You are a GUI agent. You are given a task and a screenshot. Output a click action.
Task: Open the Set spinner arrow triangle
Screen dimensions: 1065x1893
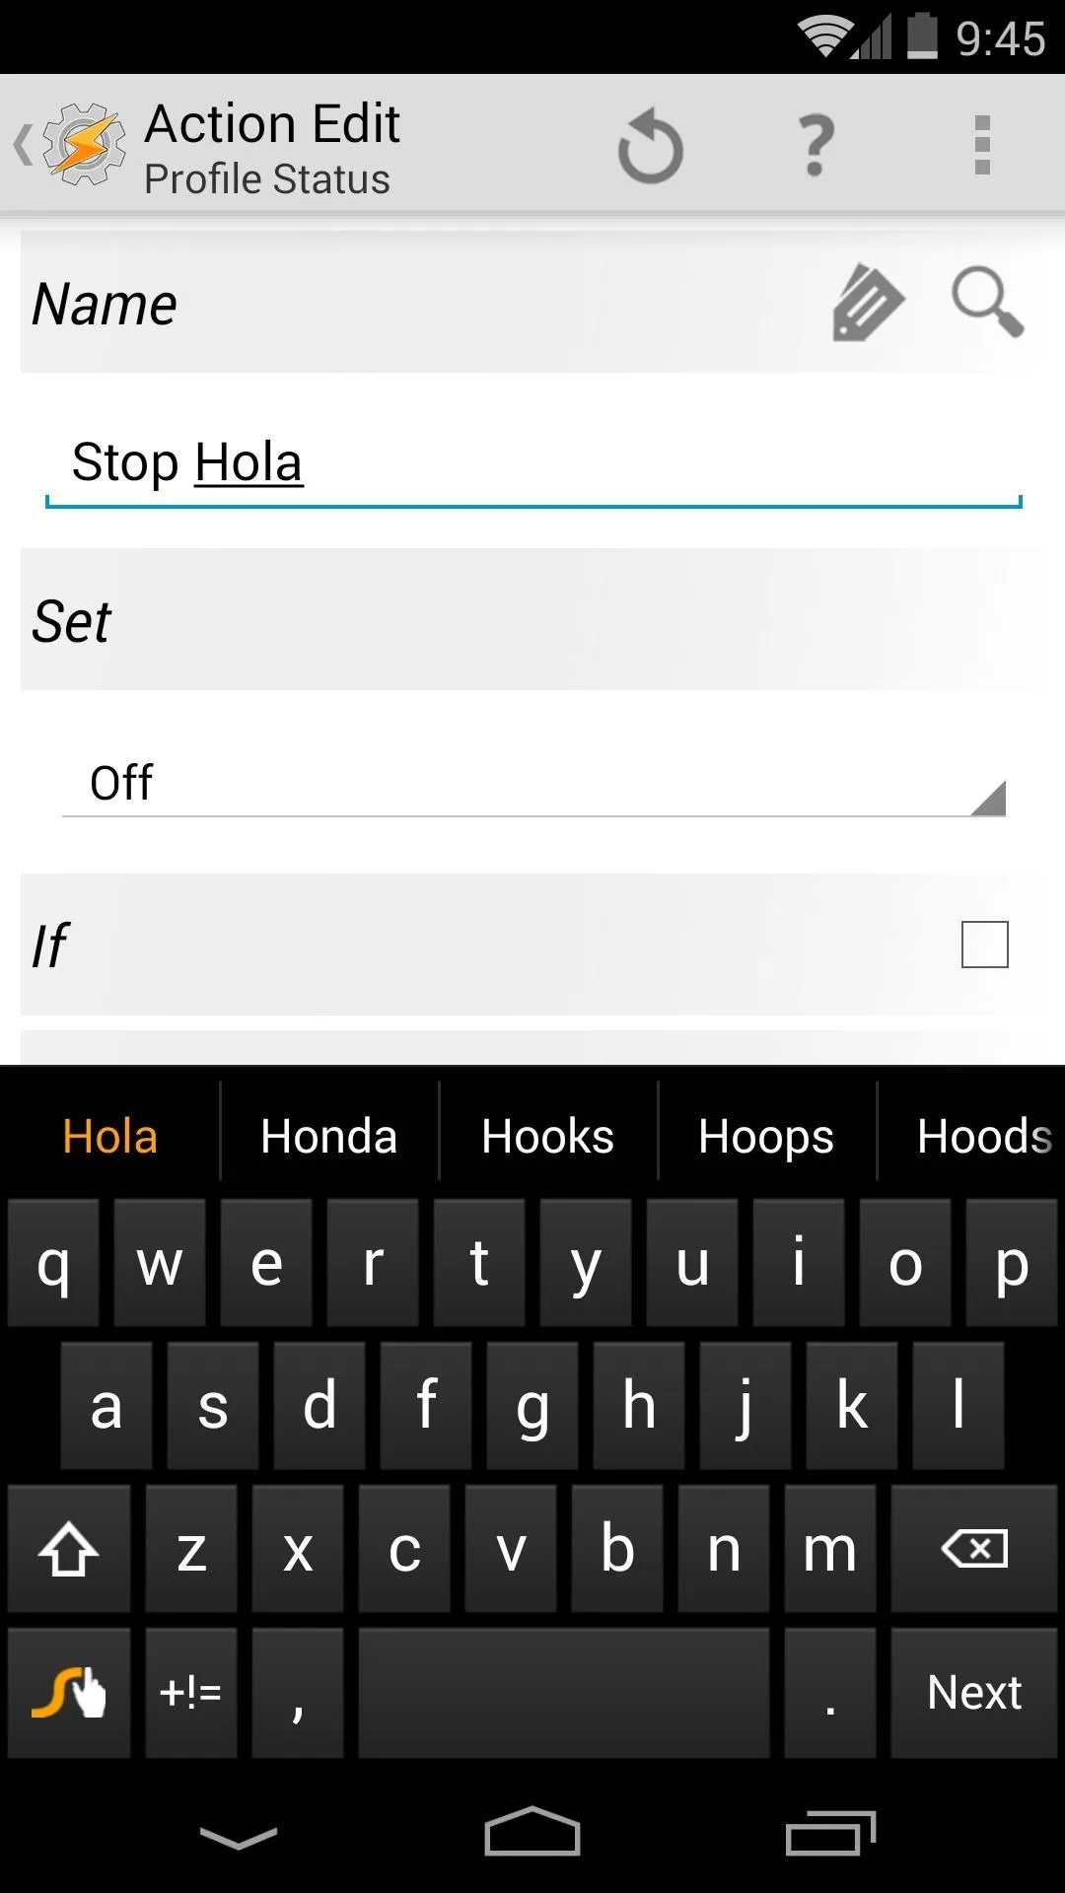(x=988, y=799)
